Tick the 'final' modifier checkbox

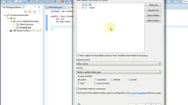[79, 83]
